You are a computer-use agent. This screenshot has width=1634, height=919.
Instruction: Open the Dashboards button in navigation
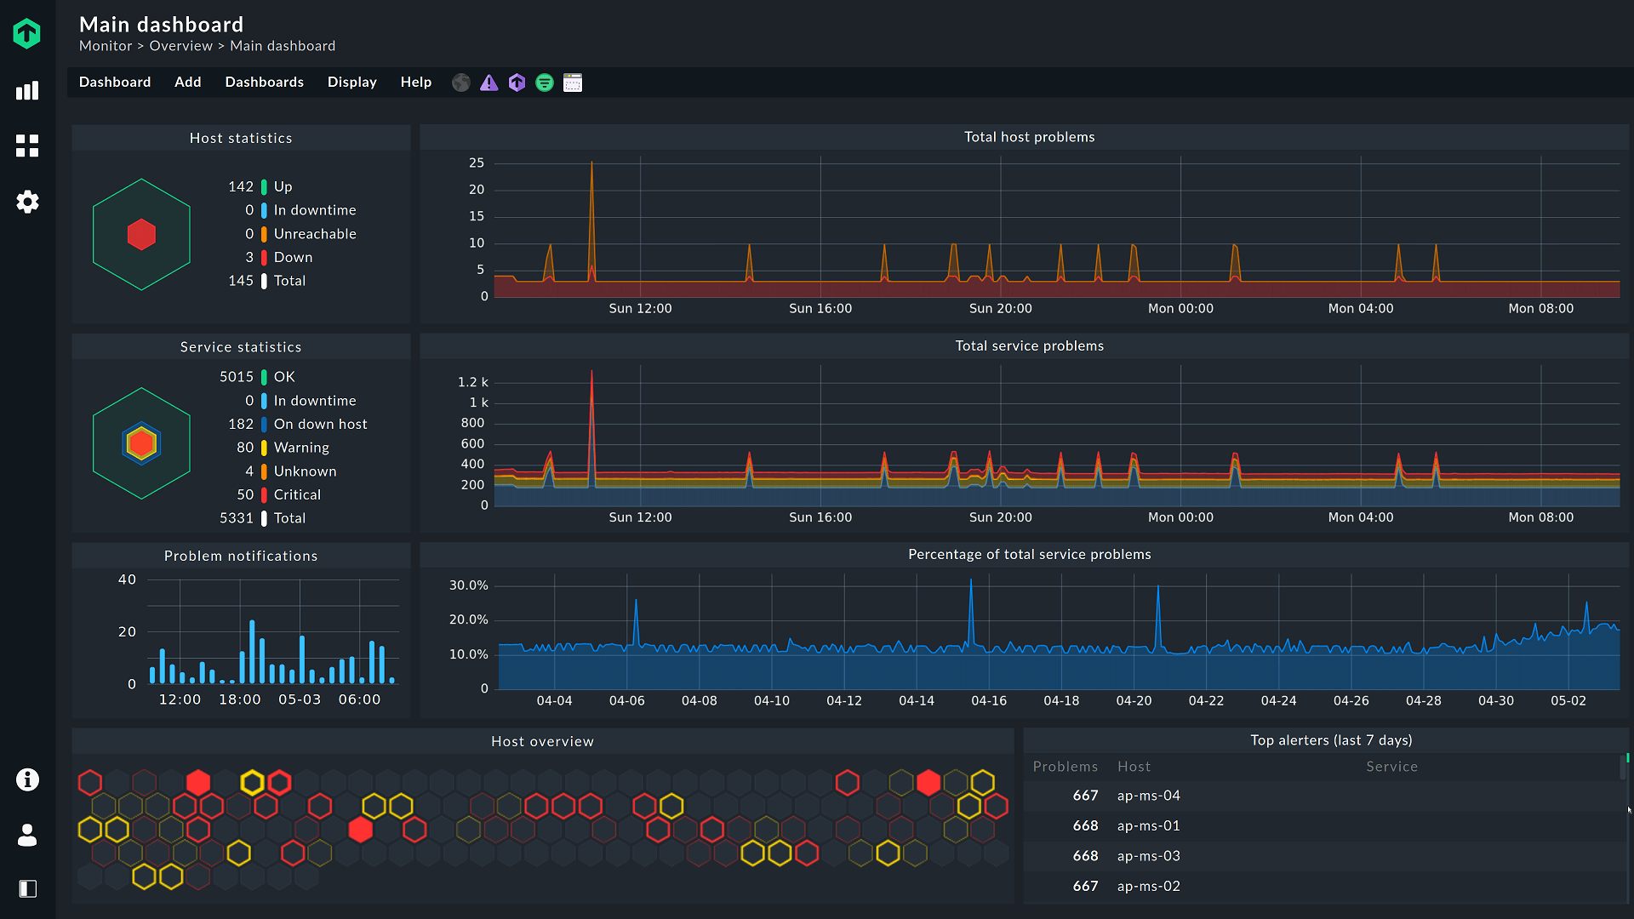click(x=263, y=82)
